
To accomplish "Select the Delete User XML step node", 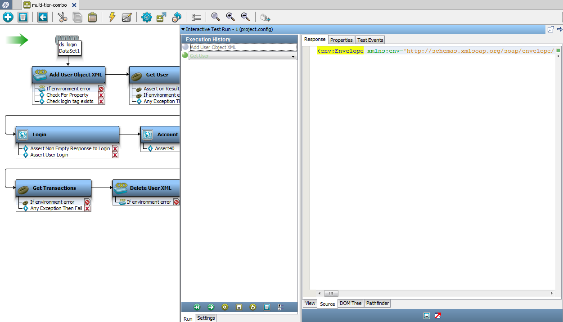I will point(146,188).
